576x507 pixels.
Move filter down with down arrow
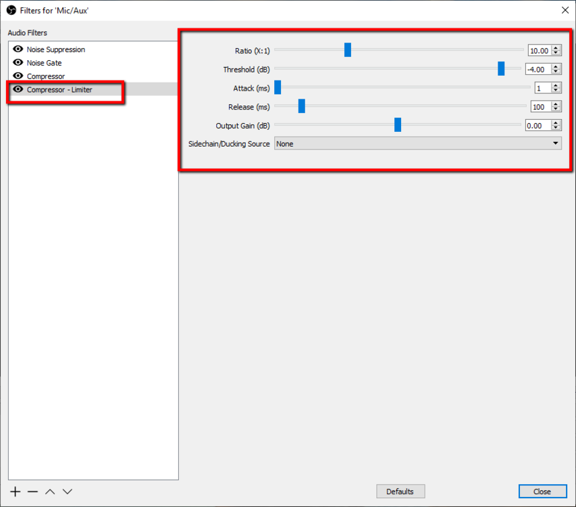pos(68,491)
